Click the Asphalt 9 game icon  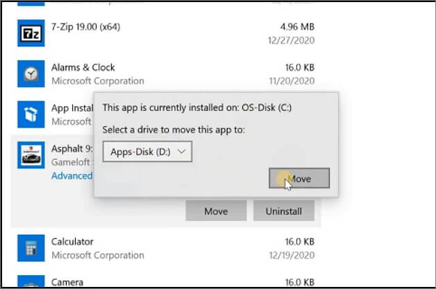(31, 155)
